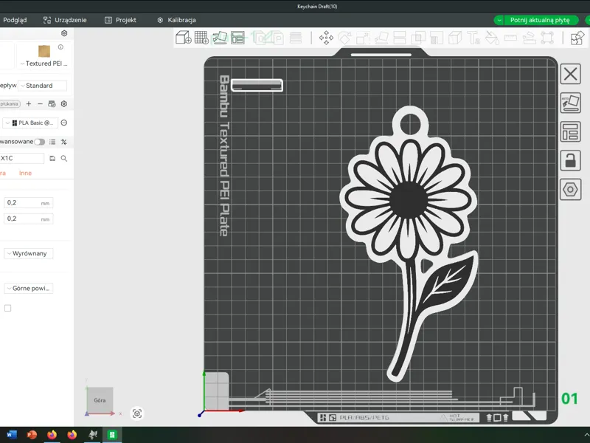This screenshot has width=590, height=443.
Task: Click the Add plate grid icon
Action: click(201, 38)
